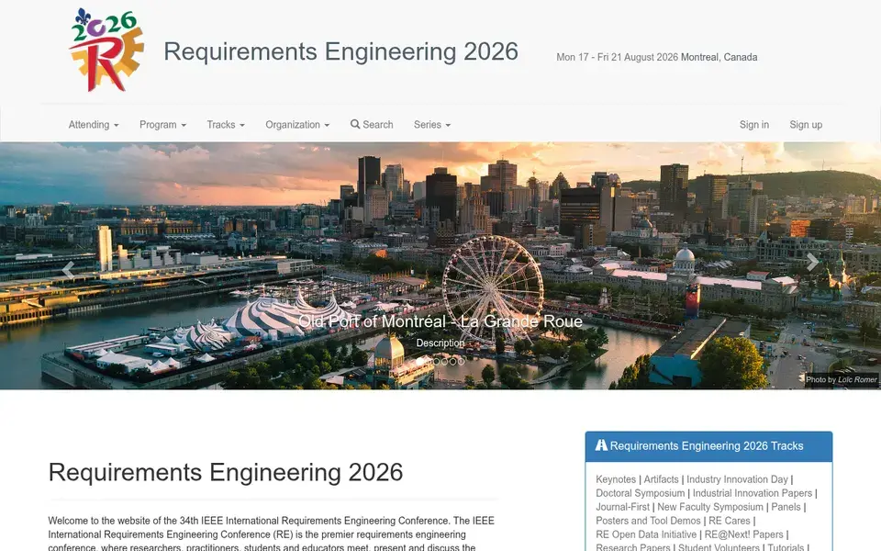
Task: Click the Mon 17 - Fri 21 August 2026 date
Action: coord(617,57)
